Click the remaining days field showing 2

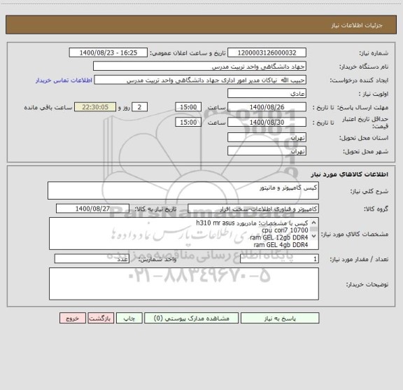(x=139, y=107)
